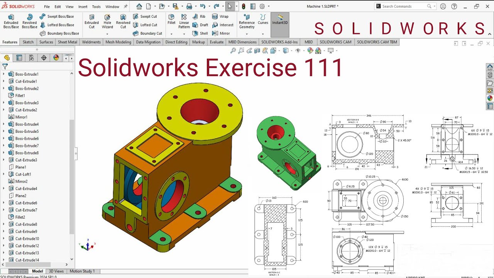Open the DisplayManager panel tab

click(56, 58)
